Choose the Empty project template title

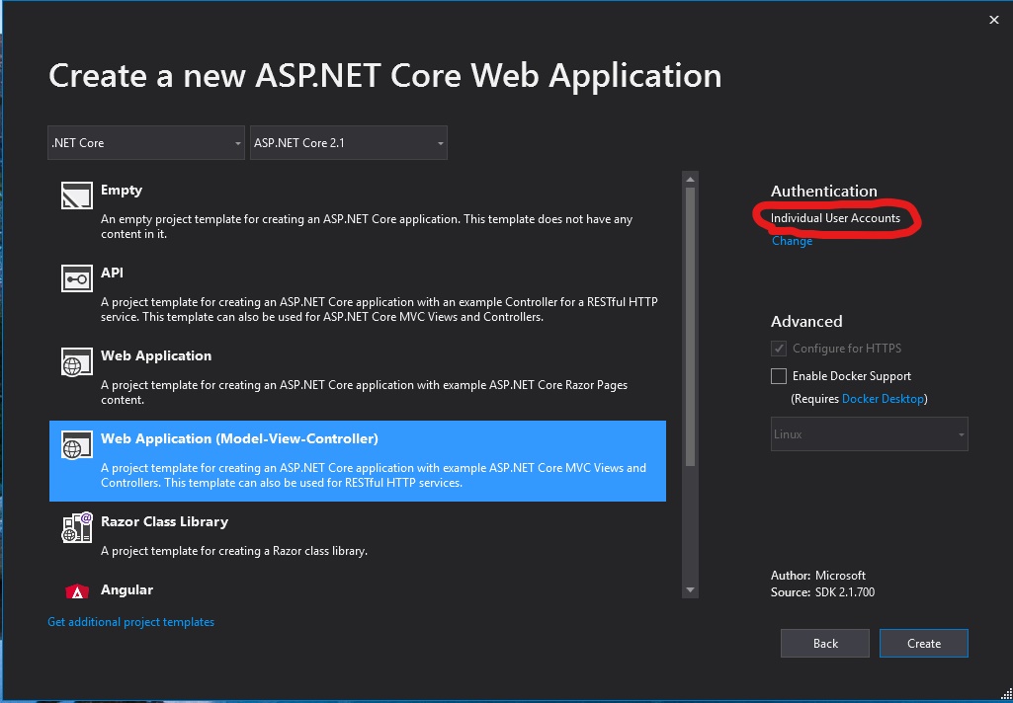coord(122,190)
